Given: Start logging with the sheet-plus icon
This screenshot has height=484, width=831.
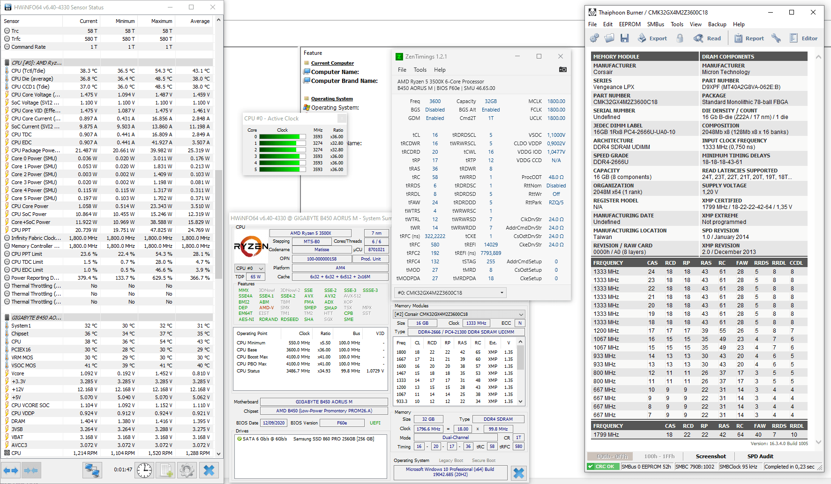Looking at the screenshot, I should click(165, 470).
